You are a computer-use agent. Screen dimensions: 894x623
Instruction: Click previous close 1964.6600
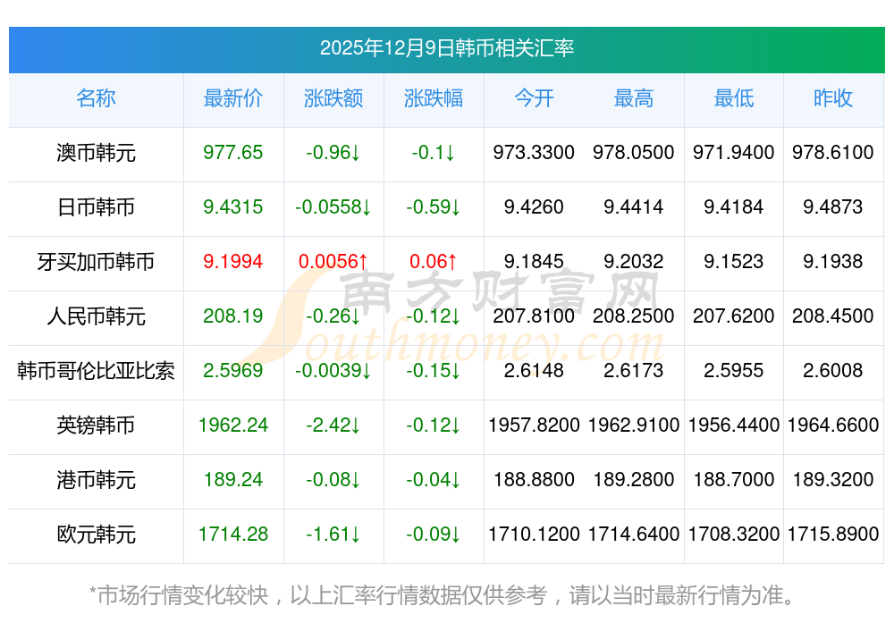pyautogui.click(x=833, y=425)
